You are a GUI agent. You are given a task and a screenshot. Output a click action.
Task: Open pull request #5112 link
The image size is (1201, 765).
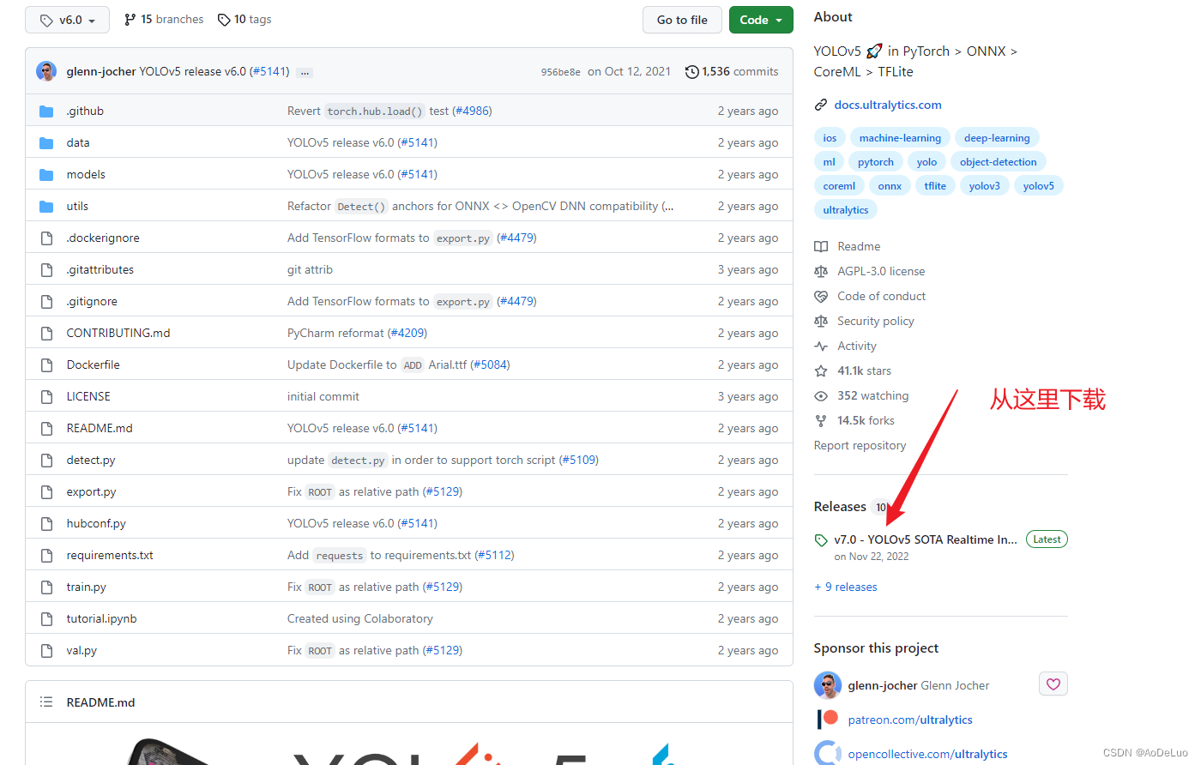[494, 555]
